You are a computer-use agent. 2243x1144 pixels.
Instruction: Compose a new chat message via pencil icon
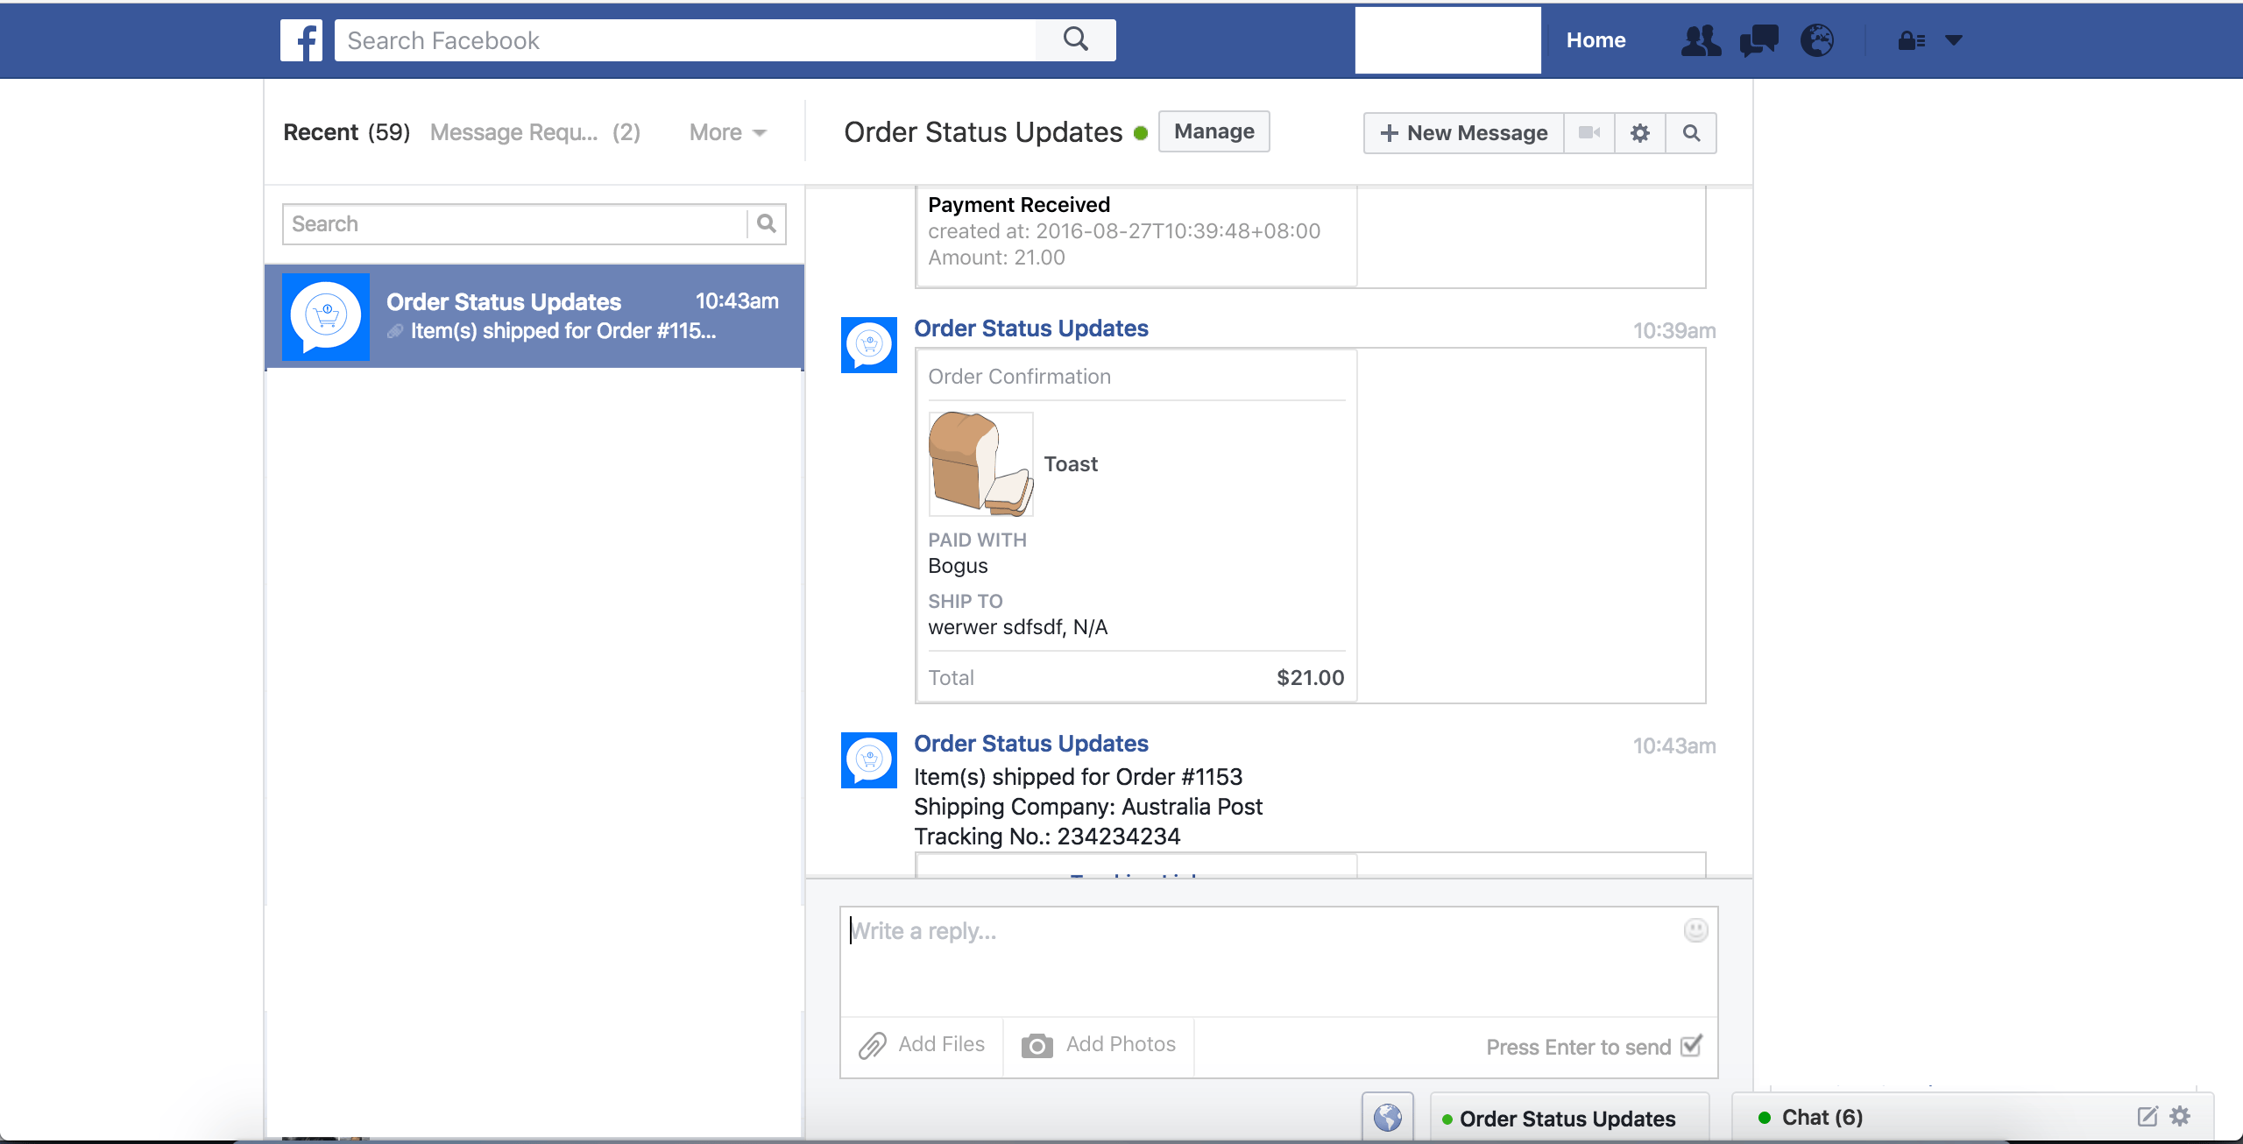[2147, 1116]
